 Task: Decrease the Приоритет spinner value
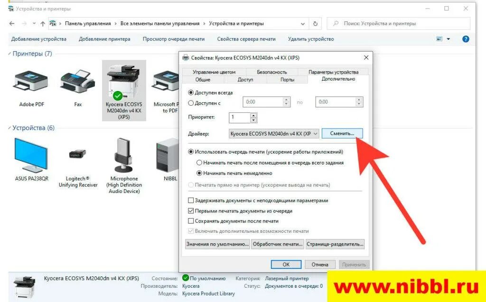(x=253, y=120)
